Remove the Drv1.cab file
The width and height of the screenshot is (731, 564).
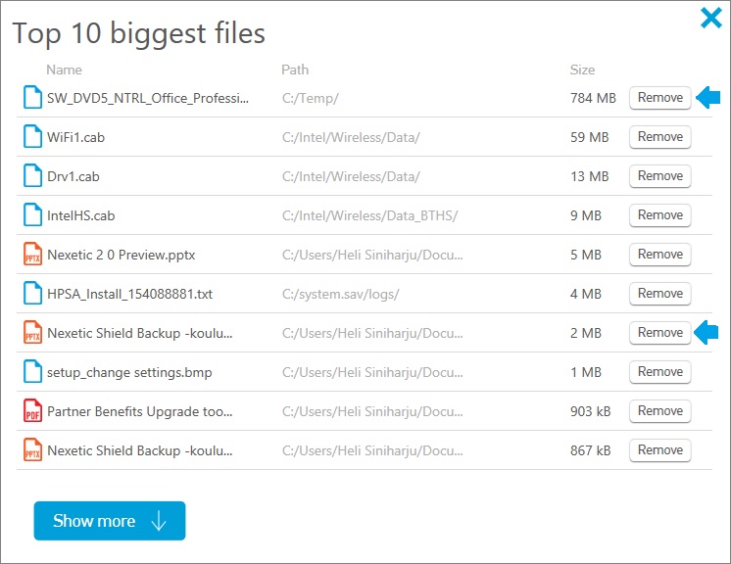pos(659,176)
